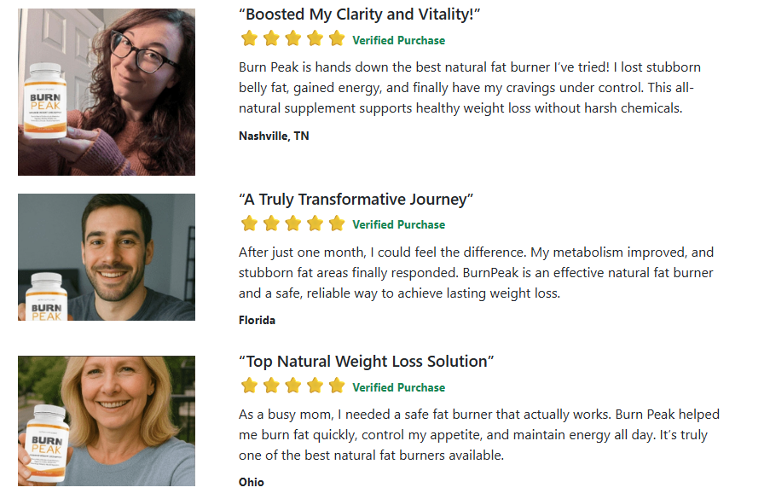Image resolution: width=770 pixels, height=499 pixels.
Task: Click first star of "Boosted My Clarity" review
Action: coord(249,38)
